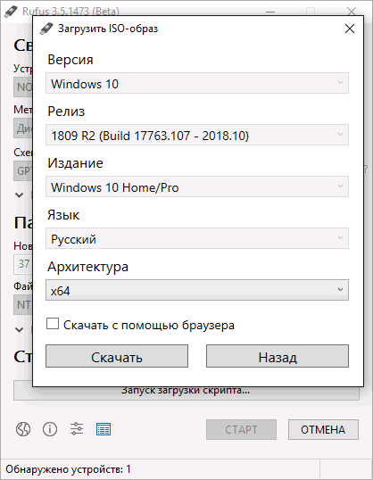The width and height of the screenshot is (373, 480).
Task: Enable download using browser checkbox
Action: pos(53,324)
